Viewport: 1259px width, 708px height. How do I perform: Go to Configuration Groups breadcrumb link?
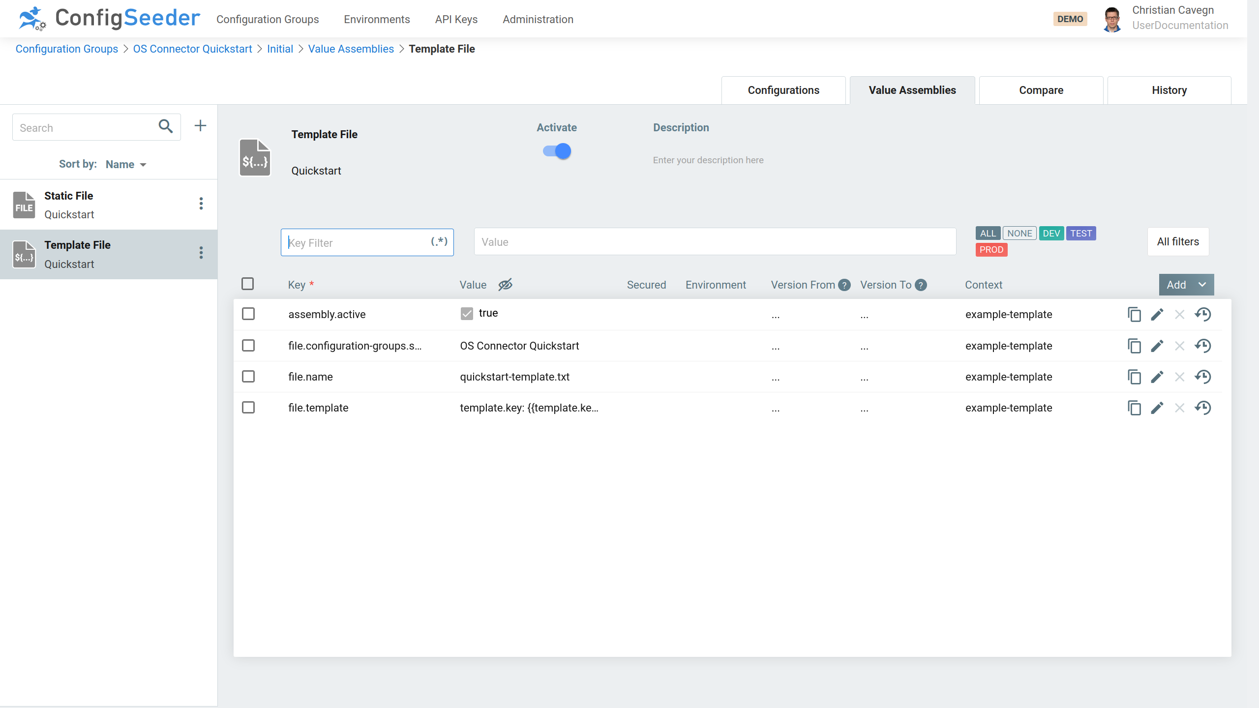[x=67, y=49]
